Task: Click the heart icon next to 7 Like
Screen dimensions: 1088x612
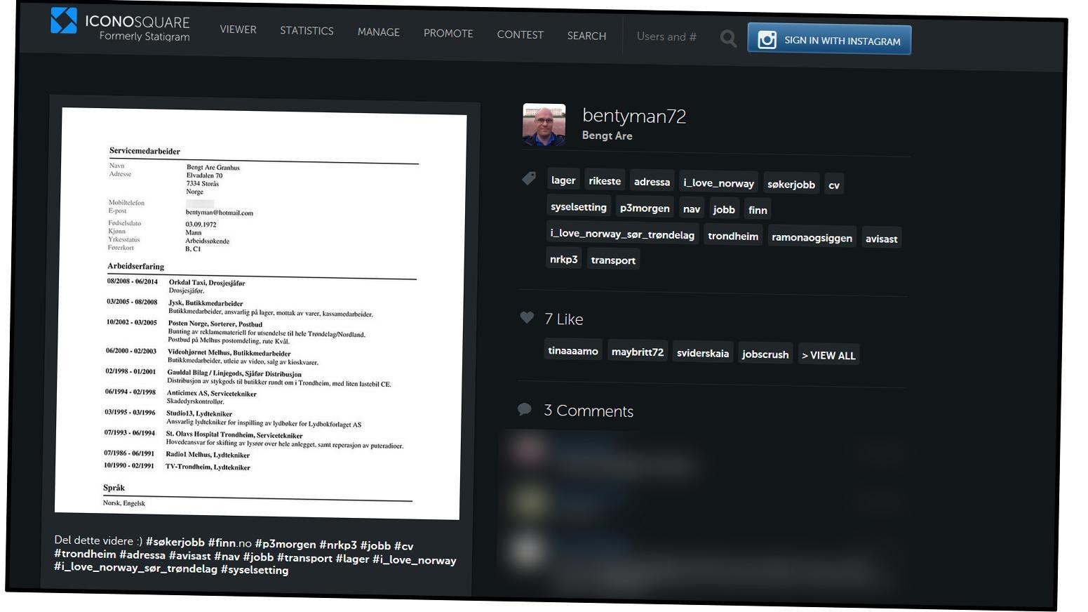Action: (527, 317)
